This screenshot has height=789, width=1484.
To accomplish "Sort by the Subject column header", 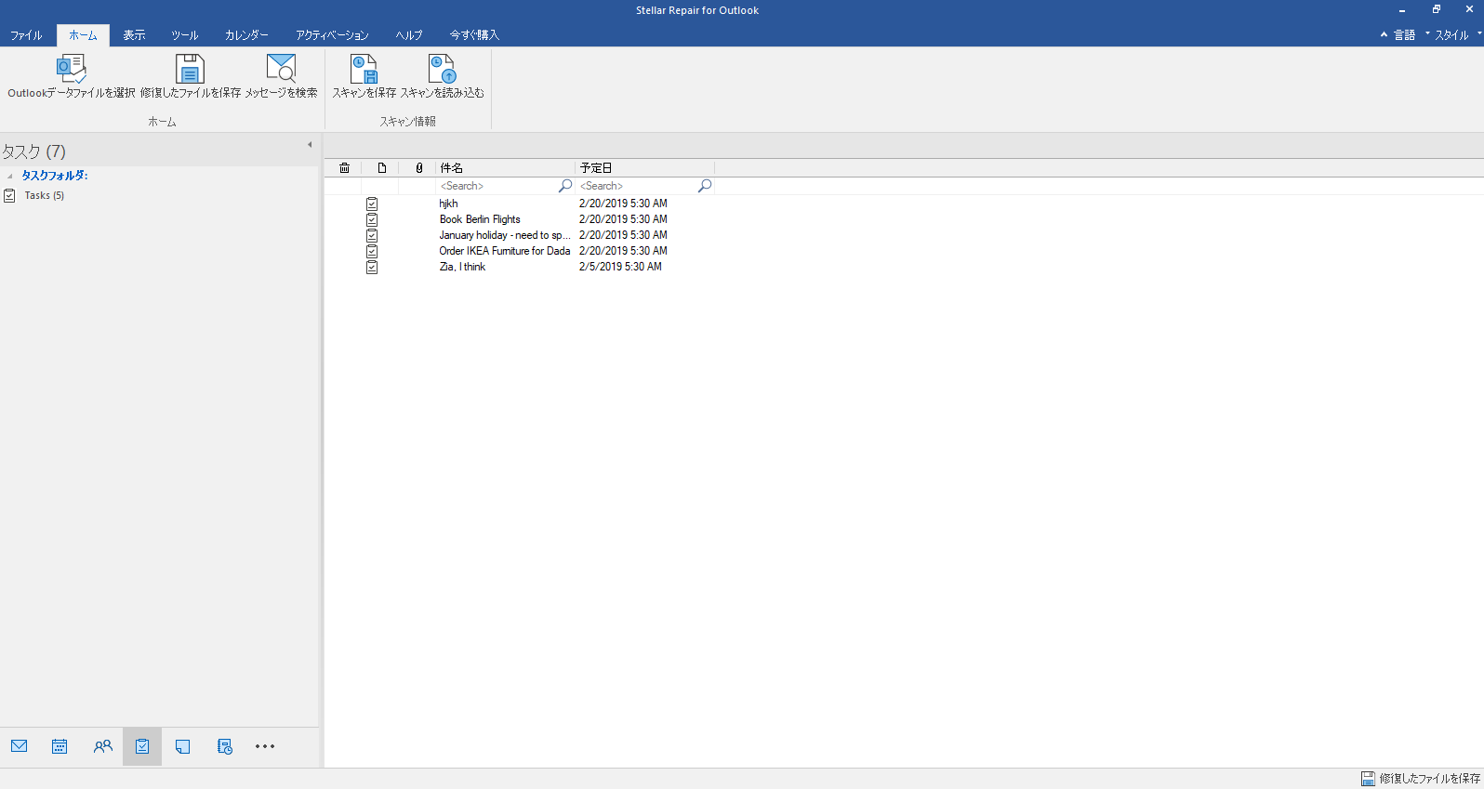I will click(x=505, y=168).
